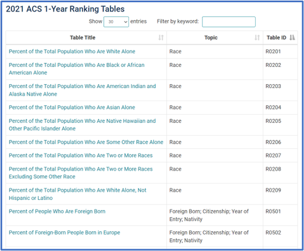Screen dimensions: 304x251
Task: Sort table by Table Title arrows icon
Action: [161, 38]
